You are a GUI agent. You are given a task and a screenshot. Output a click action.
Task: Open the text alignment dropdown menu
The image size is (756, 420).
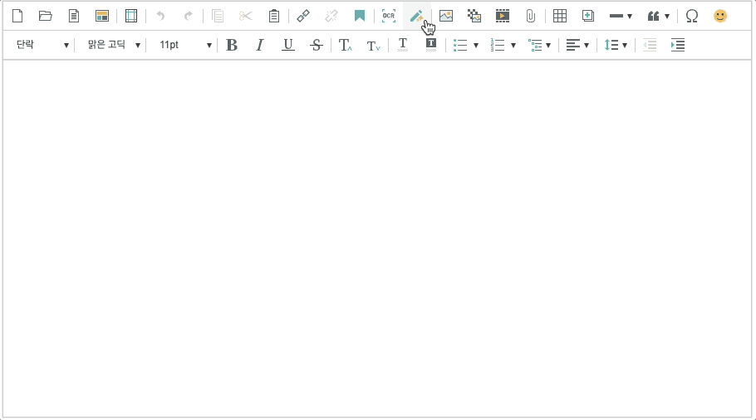(577, 45)
